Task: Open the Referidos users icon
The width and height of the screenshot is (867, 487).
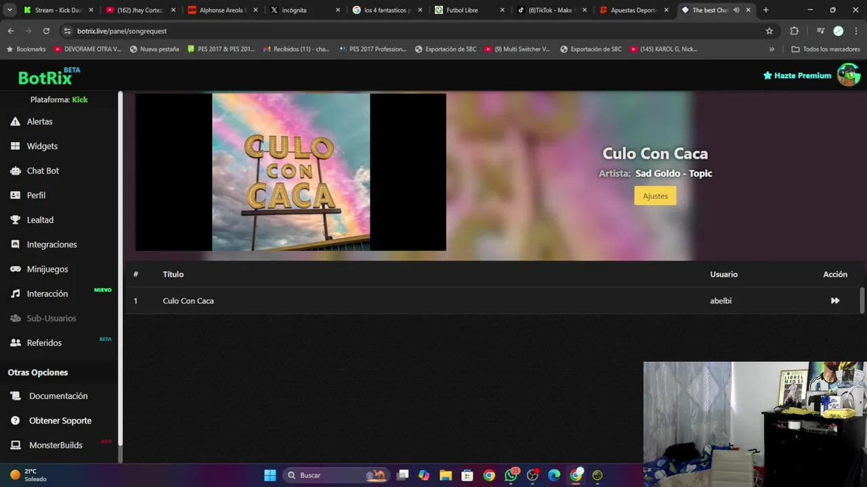Action: 15,343
